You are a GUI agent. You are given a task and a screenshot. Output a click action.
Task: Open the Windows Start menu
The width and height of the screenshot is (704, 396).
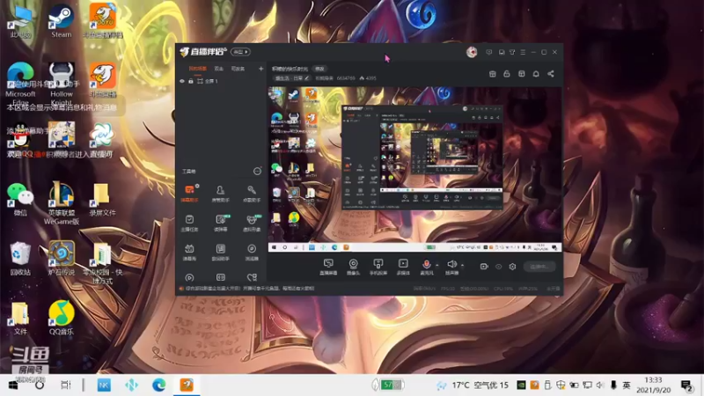[13, 385]
